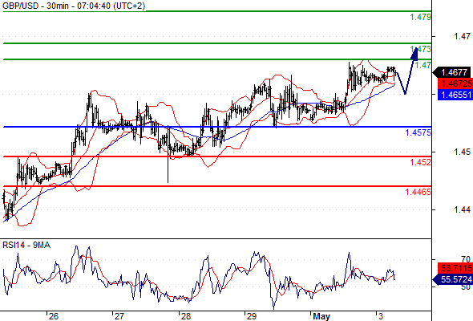Click the May label on time axis
The width and height of the screenshot is (473, 321).
(x=321, y=316)
